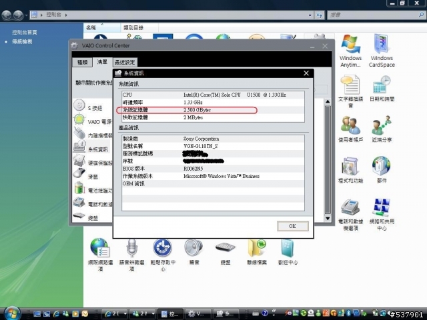Expand the Internet Explorer taskbar group dropdown
Viewport: 427px width, 320px height.
pos(125,314)
